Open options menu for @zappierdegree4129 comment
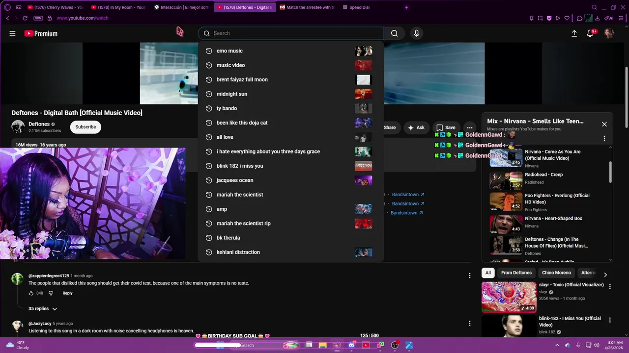 [469, 276]
